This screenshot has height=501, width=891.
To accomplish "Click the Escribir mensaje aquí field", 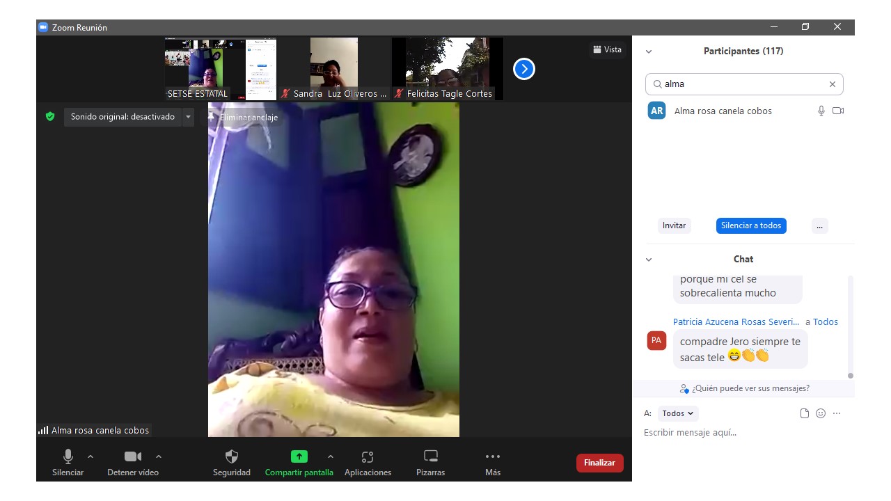I will pos(738,433).
